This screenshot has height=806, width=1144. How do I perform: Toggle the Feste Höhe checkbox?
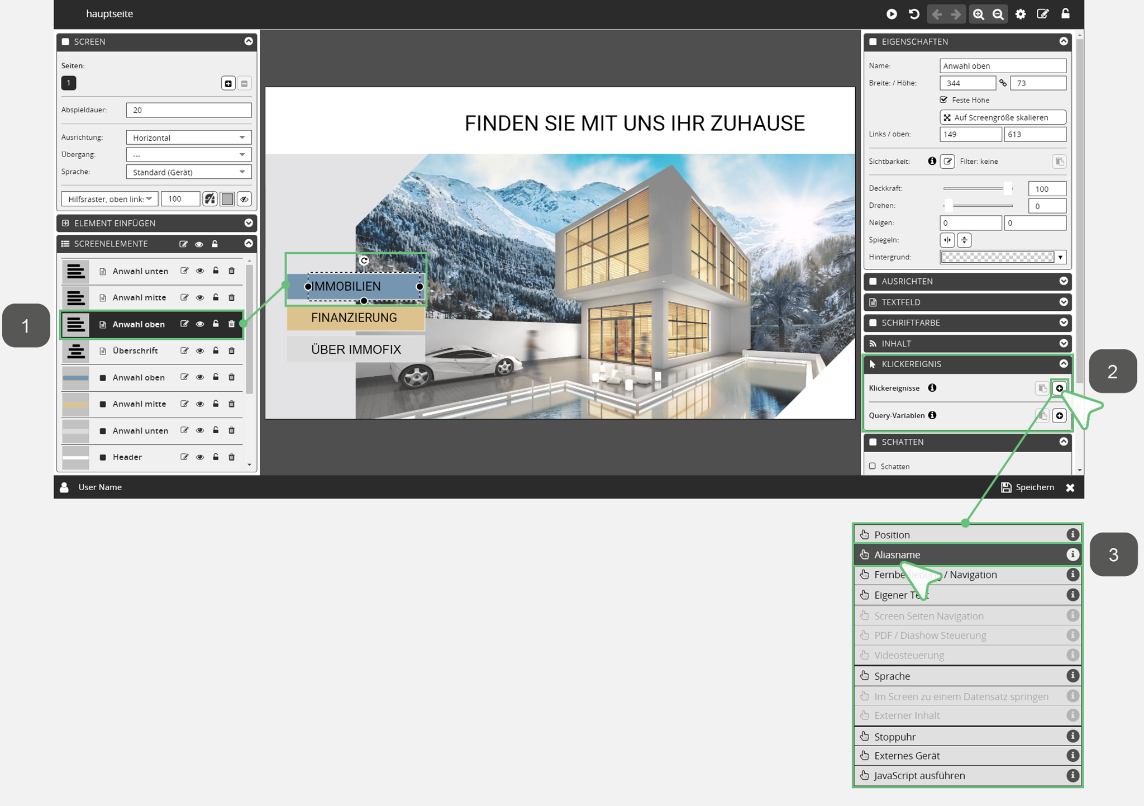coord(944,99)
